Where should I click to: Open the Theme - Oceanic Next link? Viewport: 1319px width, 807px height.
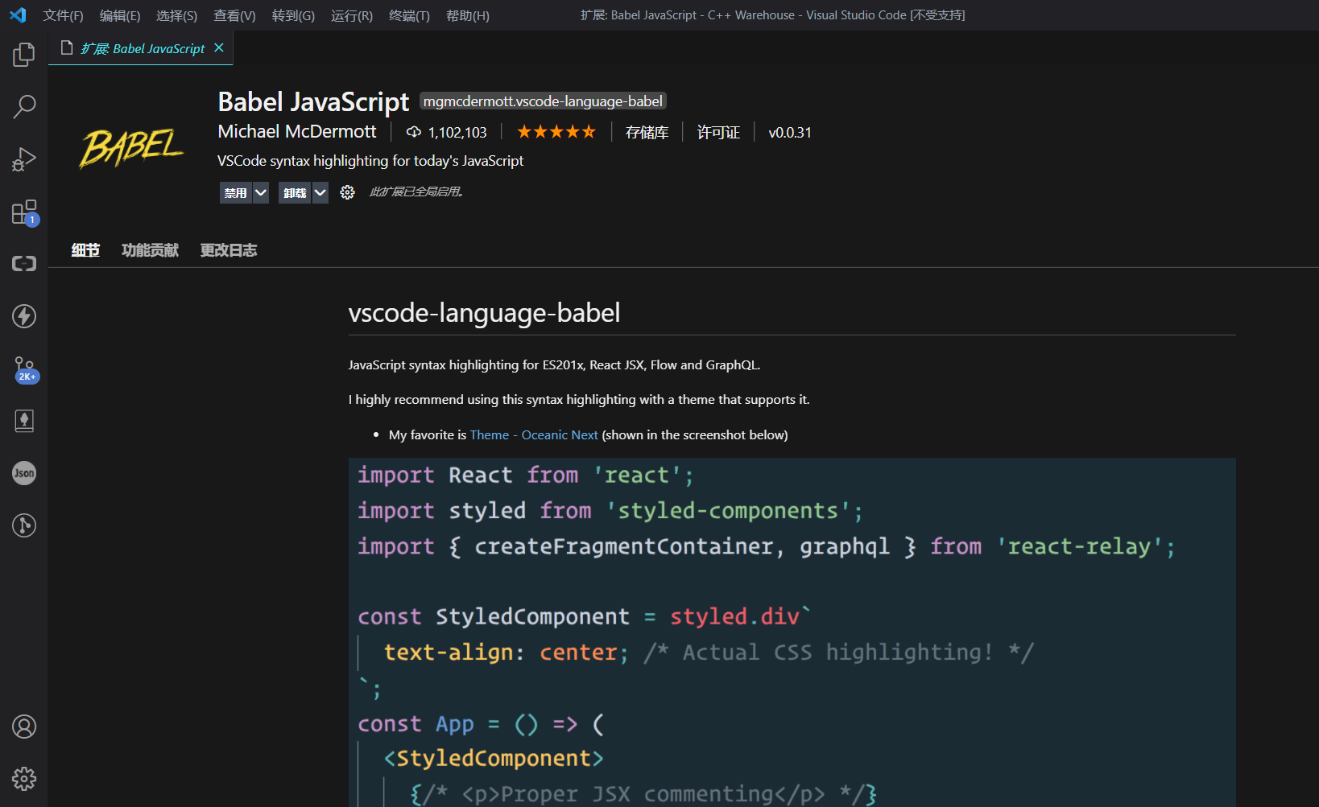[x=534, y=434]
